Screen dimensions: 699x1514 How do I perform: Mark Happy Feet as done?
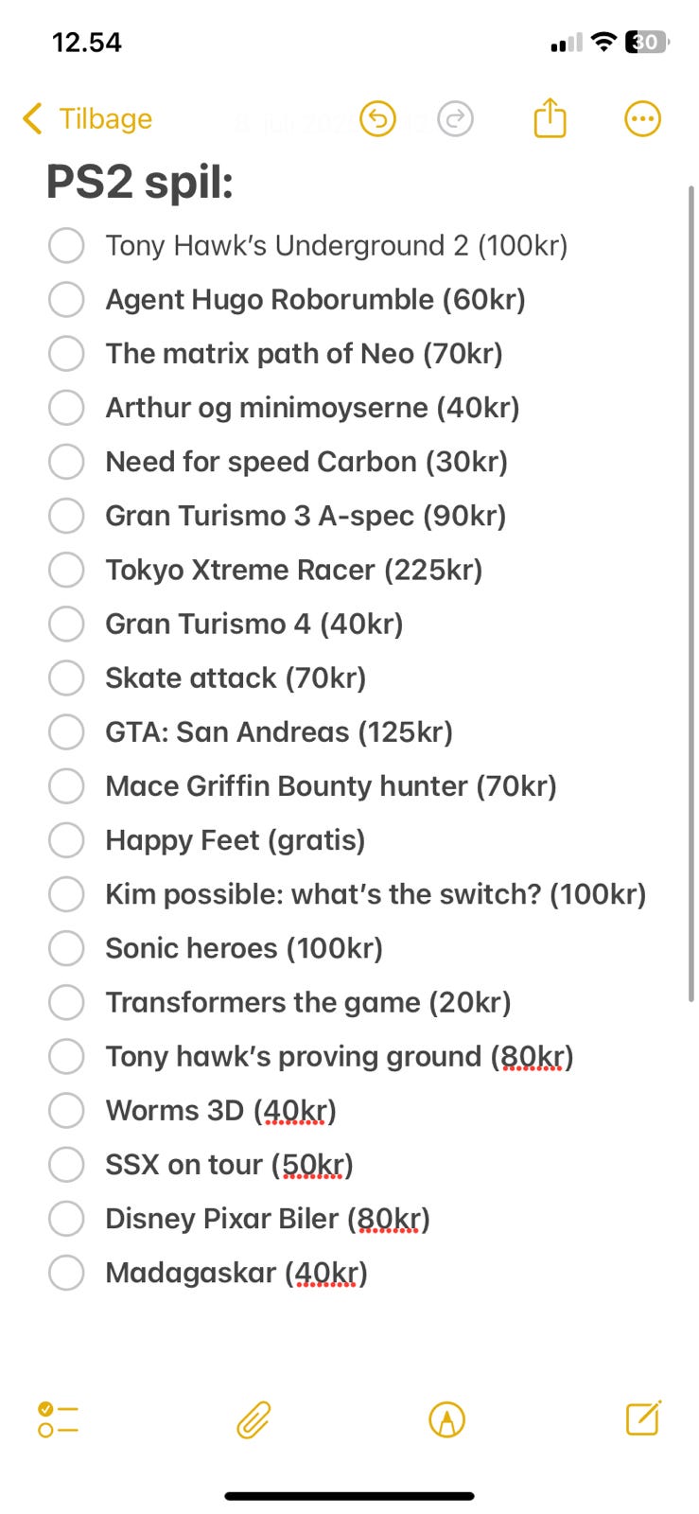coord(66,839)
